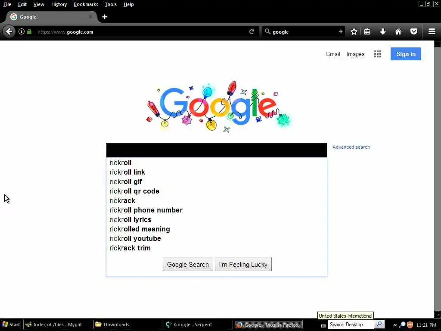The image size is (441, 331).
Task: Click the magnifier tray icon near clock
Action: 403,325
